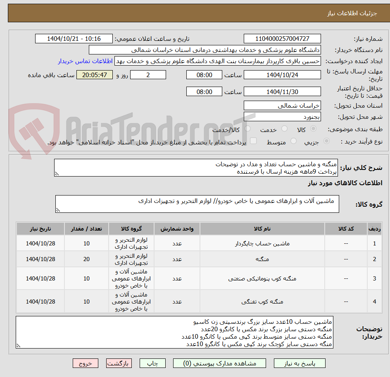Viewport: 390px width, 377px height.
Task: Open مشاهده مدارک پیوستی (0) button
Action: tap(219, 363)
